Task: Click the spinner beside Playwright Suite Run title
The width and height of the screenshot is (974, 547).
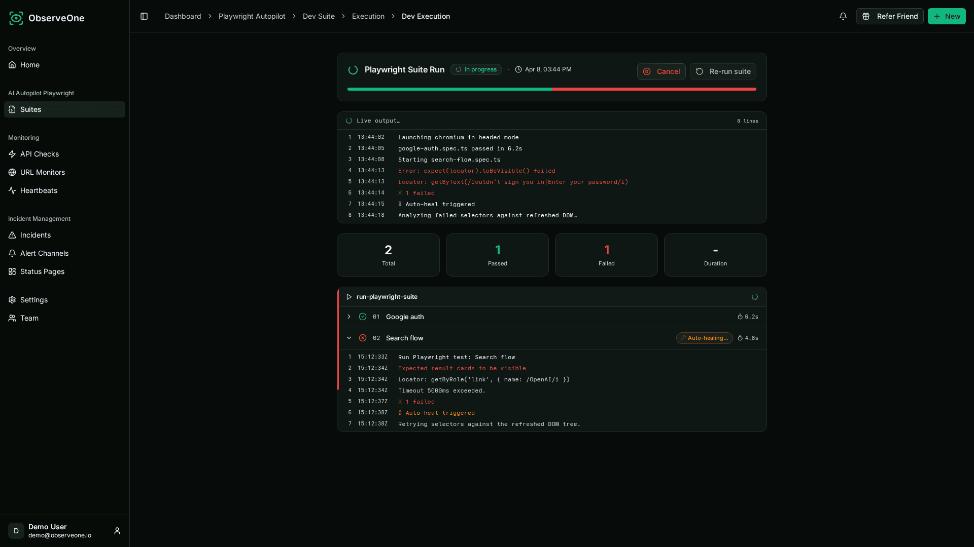Action: pos(353,70)
